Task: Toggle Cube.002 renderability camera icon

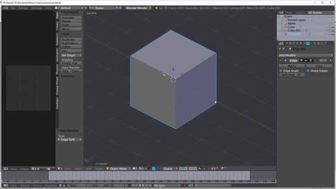Action: 333,34
